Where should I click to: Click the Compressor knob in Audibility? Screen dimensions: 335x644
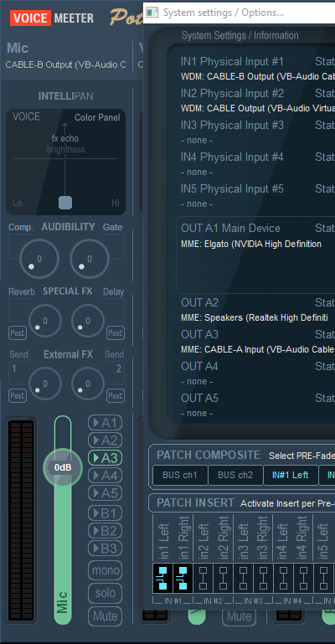pos(39,259)
